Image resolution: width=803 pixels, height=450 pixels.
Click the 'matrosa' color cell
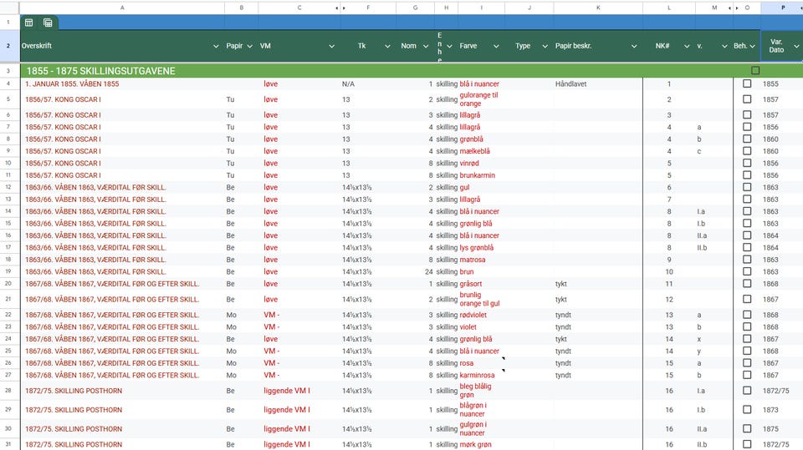473,260
